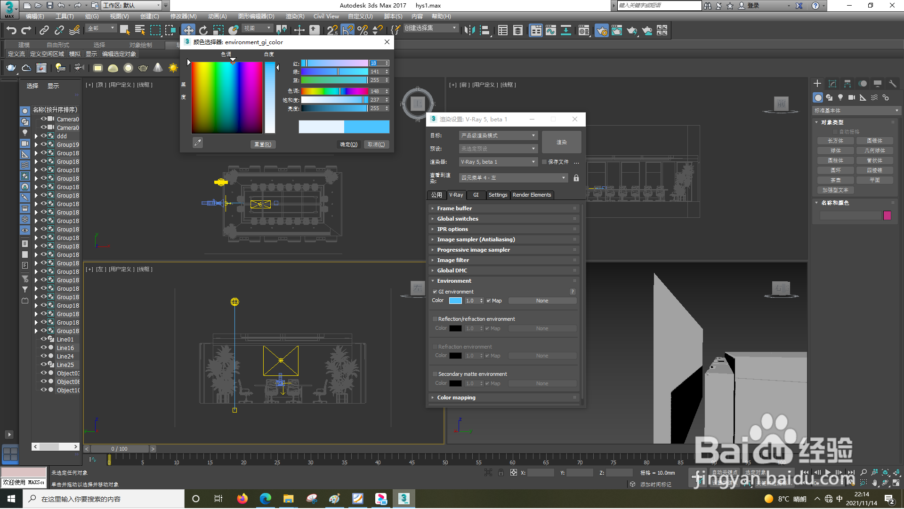Click the Windows Start button
Image resolution: width=904 pixels, height=509 pixels.
pyautogui.click(x=11, y=499)
